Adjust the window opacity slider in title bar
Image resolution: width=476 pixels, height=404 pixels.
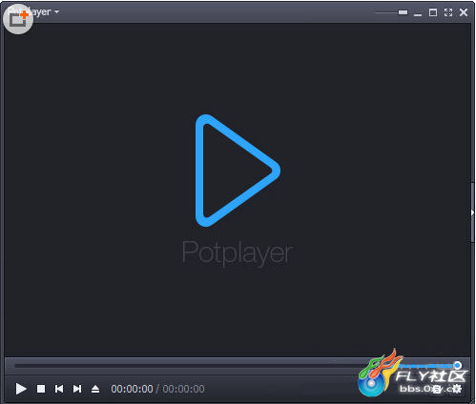point(391,12)
